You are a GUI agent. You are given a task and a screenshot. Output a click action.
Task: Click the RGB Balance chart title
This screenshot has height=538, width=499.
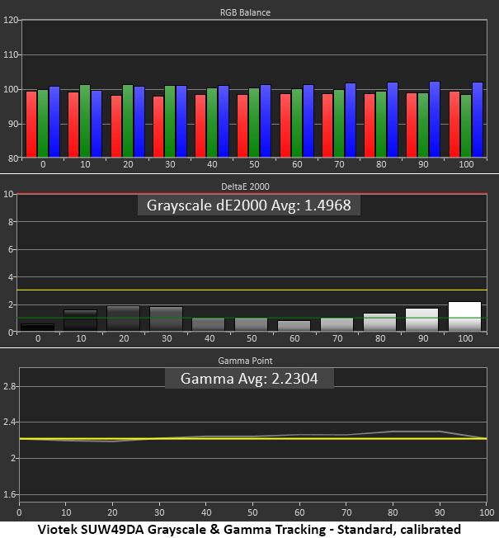click(x=245, y=12)
